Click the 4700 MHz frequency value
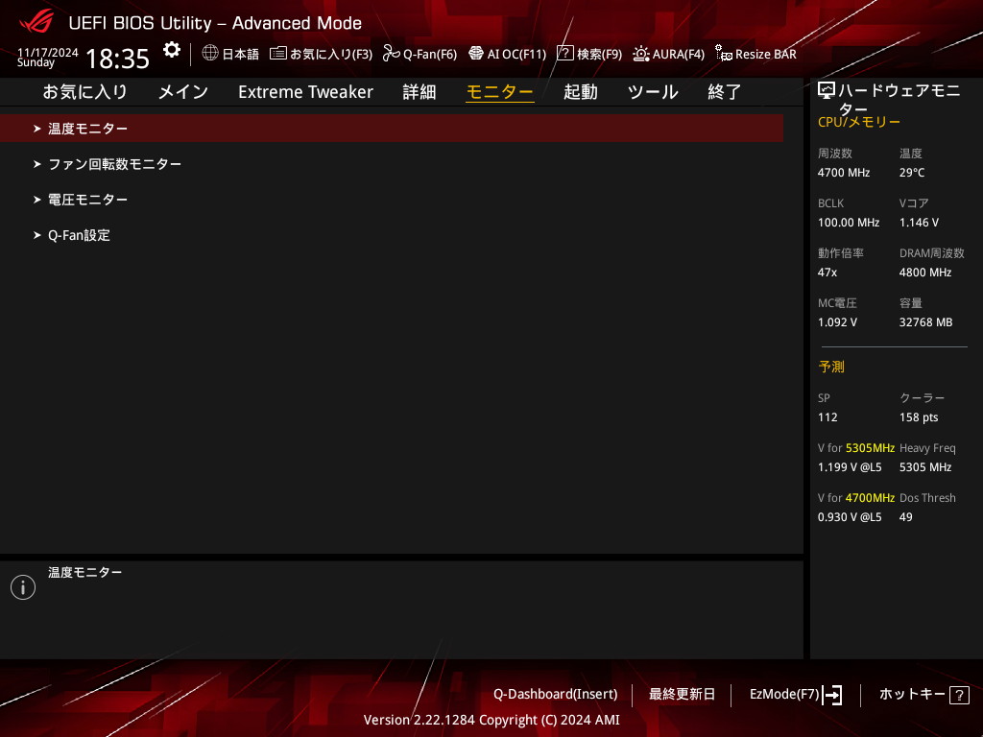Image resolution: width=983 pixels, height=737 pixels. tap(844, 173)
